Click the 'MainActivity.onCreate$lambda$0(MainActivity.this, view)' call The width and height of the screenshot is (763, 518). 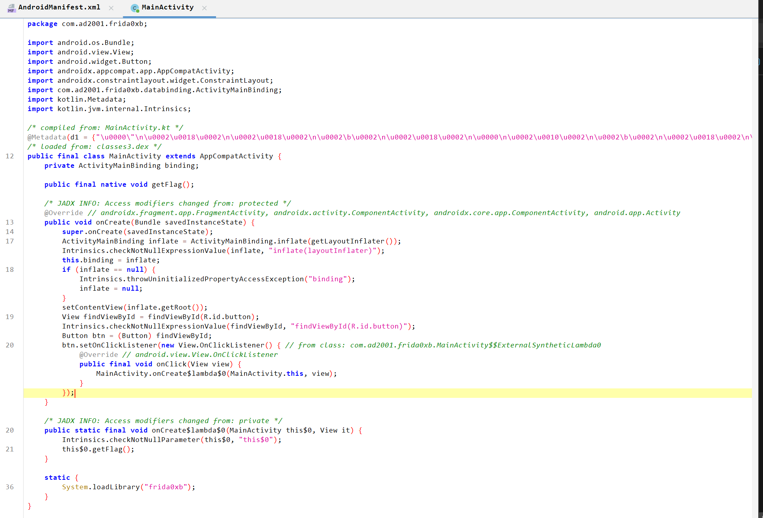(x=216, y=373)
